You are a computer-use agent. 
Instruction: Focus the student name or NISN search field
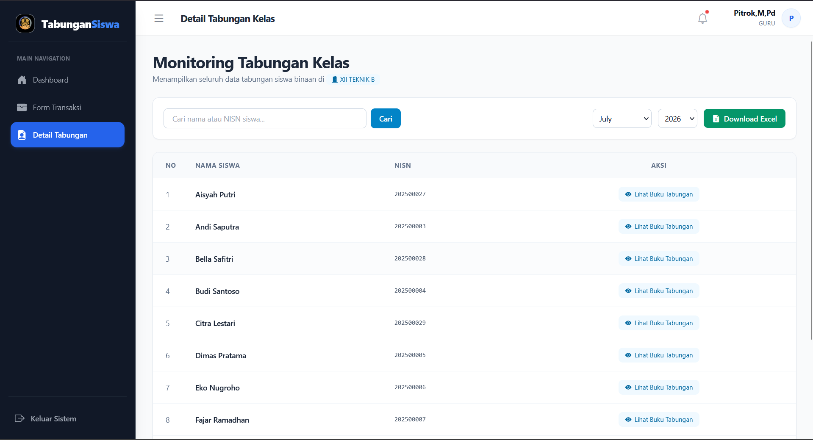click(265, 119)
